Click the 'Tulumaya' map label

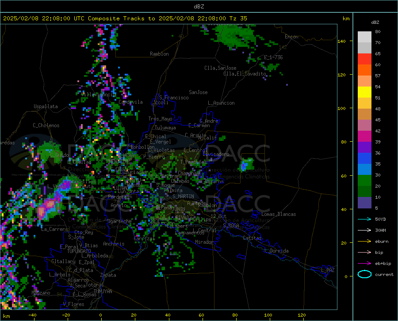coord(165,128)
